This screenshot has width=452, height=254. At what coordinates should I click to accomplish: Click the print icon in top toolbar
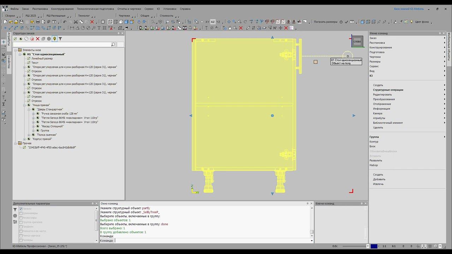point(38,22)
